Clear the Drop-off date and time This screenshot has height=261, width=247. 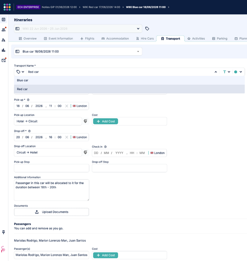(67, 137)
